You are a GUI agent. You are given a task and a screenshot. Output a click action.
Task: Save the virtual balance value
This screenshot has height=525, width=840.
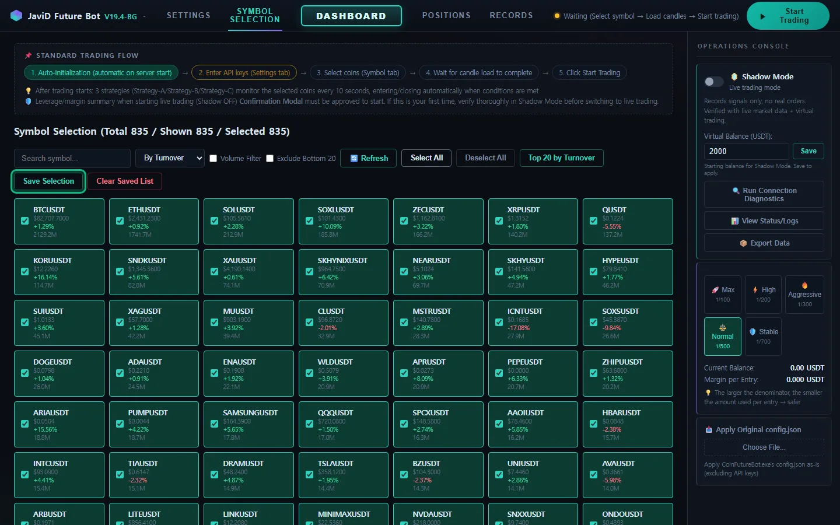click(808, 151)
